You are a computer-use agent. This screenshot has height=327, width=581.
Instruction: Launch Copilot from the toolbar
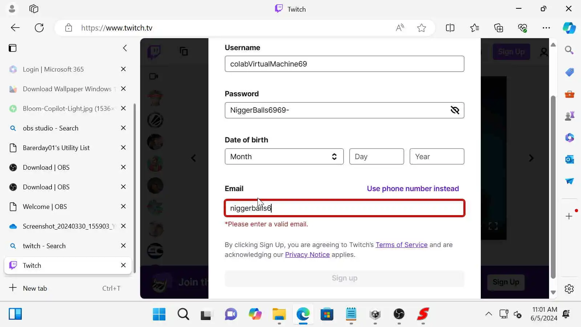coord(569,28)
